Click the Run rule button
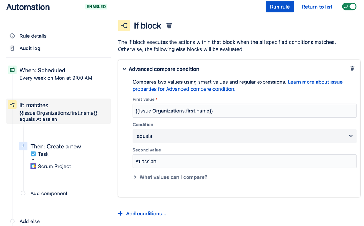 (x=280, y=7)
